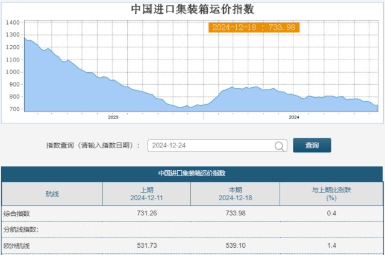Click the magnifier icon in date field
The height and width of the screenshot is (255, 385).
280,146
